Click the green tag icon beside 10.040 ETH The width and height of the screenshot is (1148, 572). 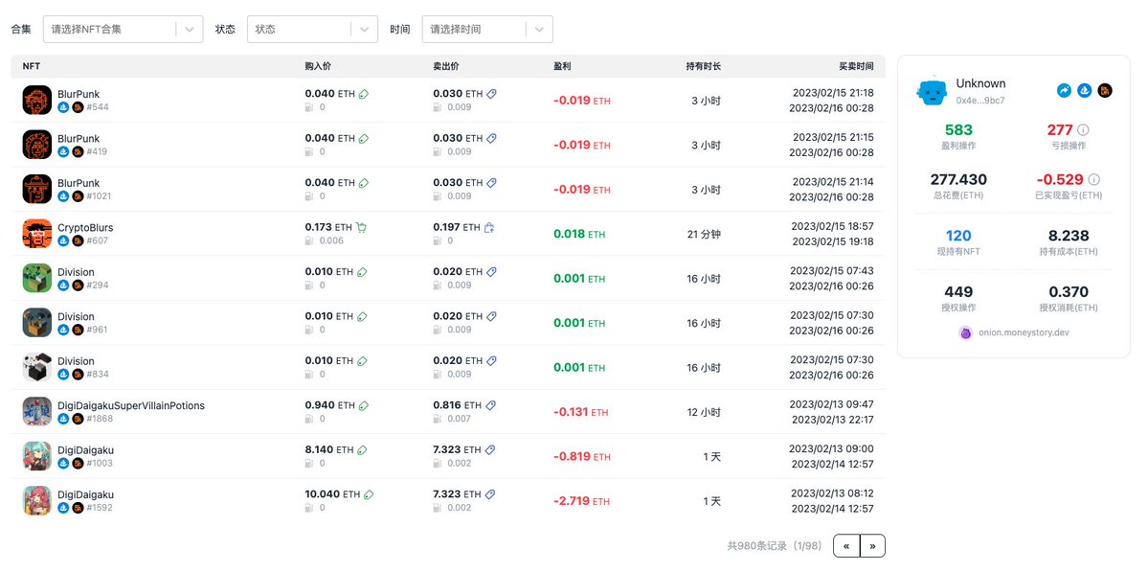click(x=369, y=494)
